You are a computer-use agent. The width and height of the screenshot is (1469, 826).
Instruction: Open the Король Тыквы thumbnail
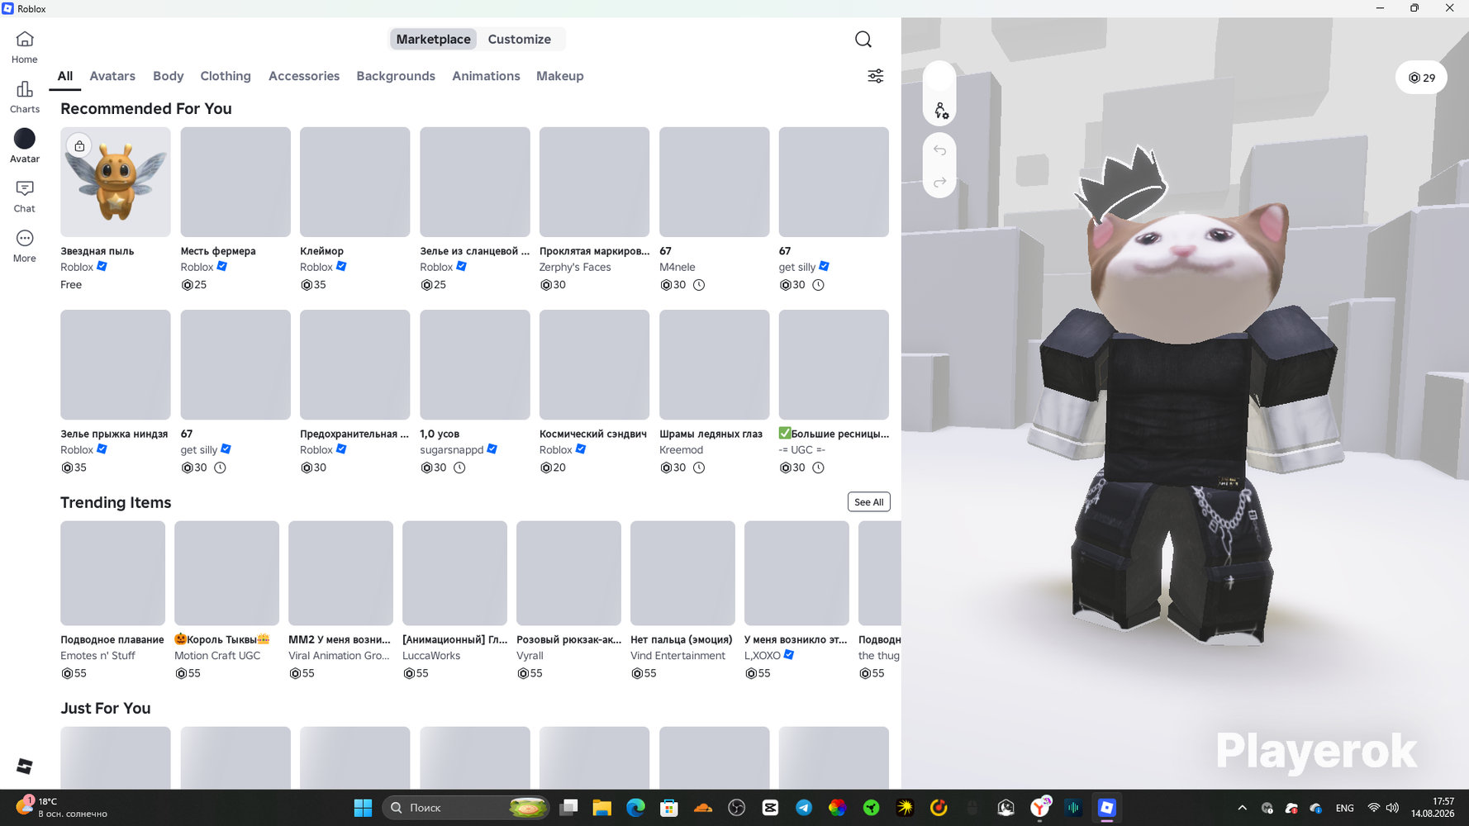(226, 572)
